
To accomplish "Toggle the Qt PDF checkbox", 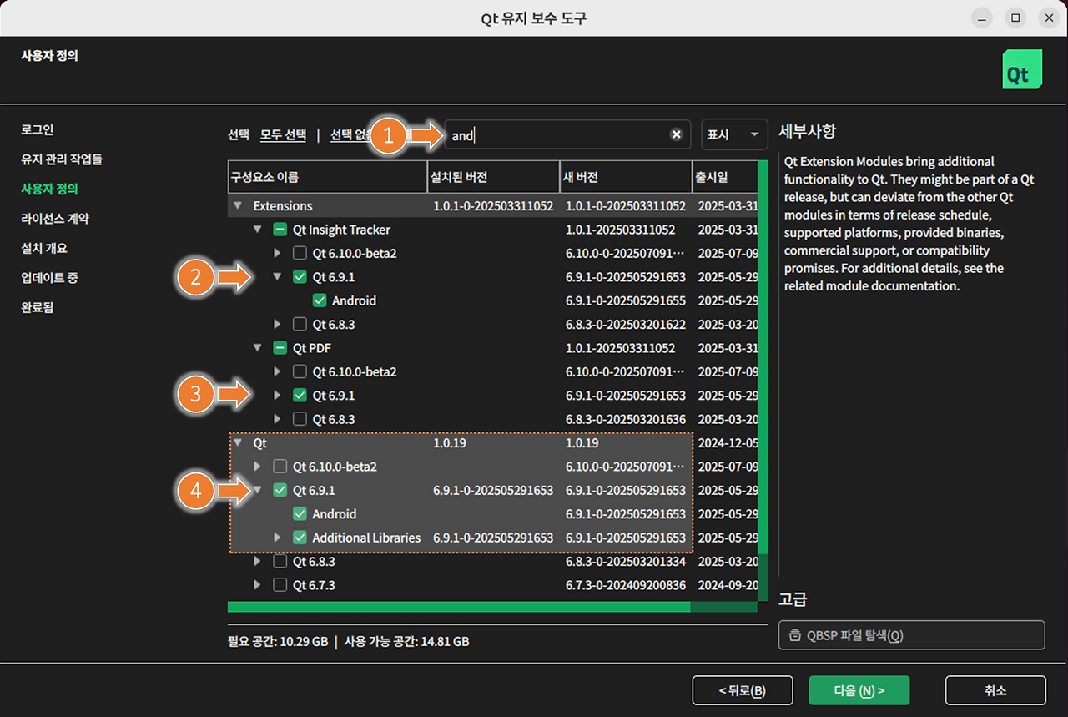I will 280,348.
